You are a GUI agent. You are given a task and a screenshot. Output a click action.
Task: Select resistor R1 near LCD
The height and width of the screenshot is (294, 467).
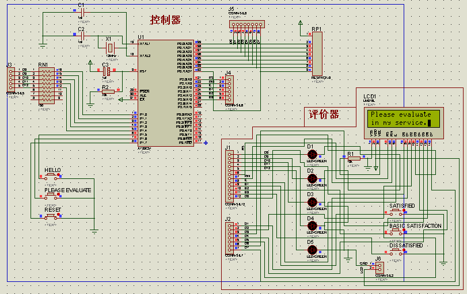click(x=354, y=158)
